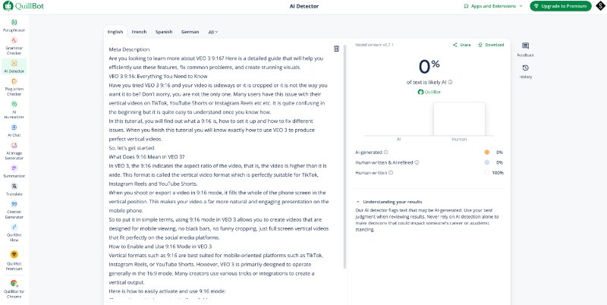Viewport: 607px width, 305px height.
Task: Select the Plagiarism Checker sidebar icon
Action: pyautogui.click(x=14, y=89)
